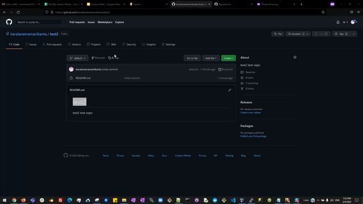The width and height of the screenshot is (363, 204).
Task: Open the footer Pricing link
Action: click(202, 156)
